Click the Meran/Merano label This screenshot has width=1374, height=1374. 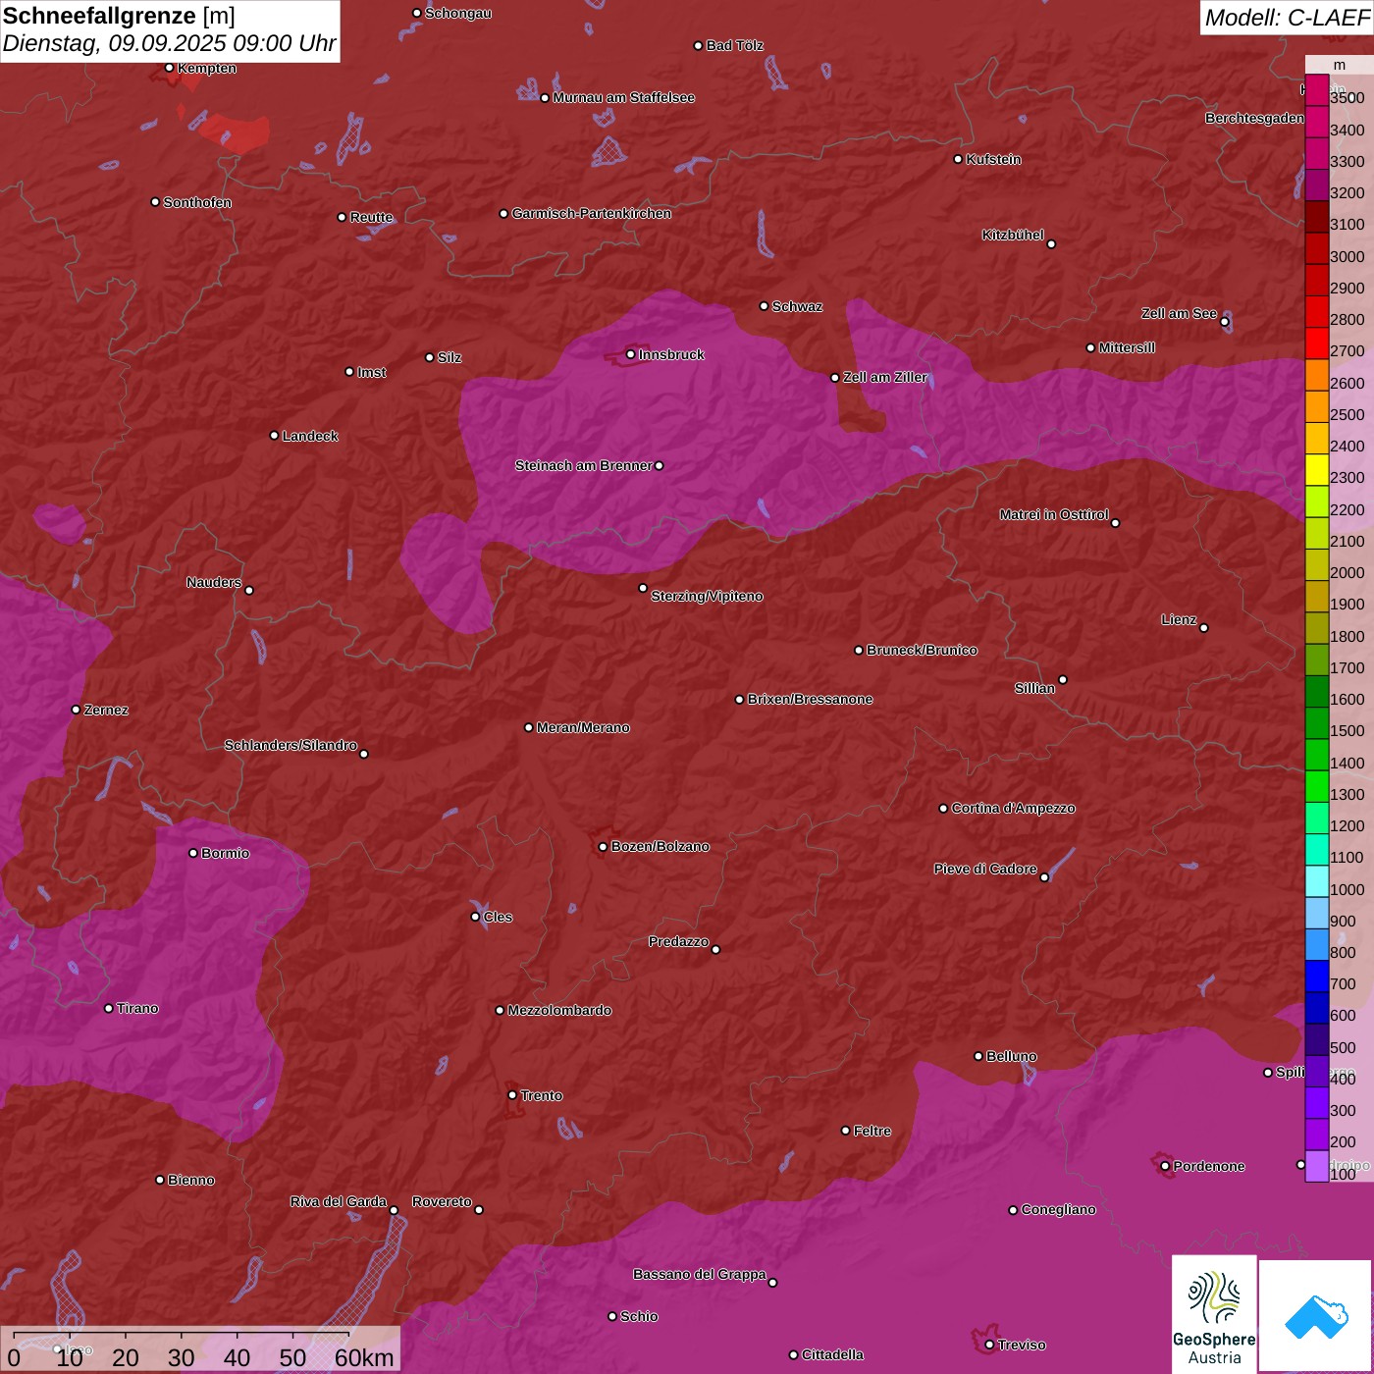pyautogui.click(x=583, y=727)
